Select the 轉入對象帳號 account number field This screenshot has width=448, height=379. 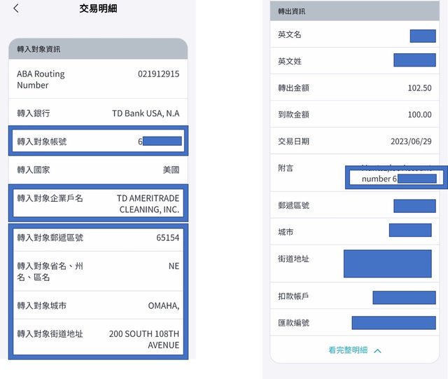98,142
